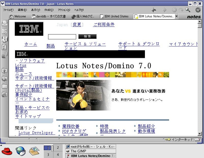Open the 製品 link in the top navigation
This screenshot has height=158, width=204.
51,46
